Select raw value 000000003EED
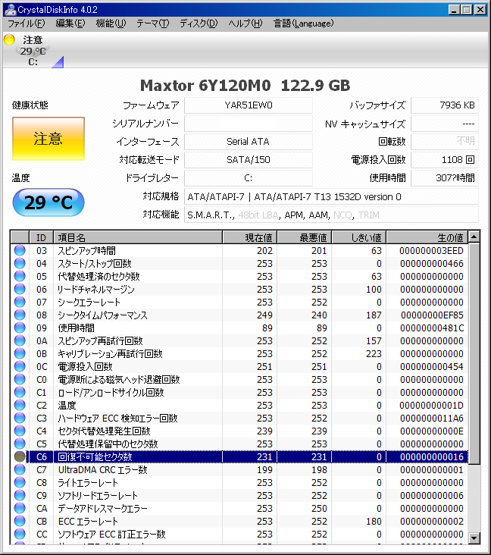Viewport: 491px width, 555px height. click(431, 251)
